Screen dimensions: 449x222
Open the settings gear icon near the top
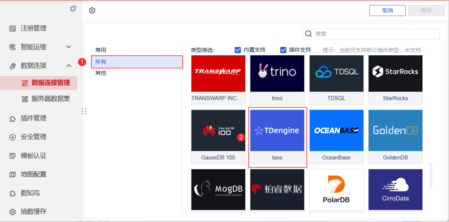coord(92,10)
